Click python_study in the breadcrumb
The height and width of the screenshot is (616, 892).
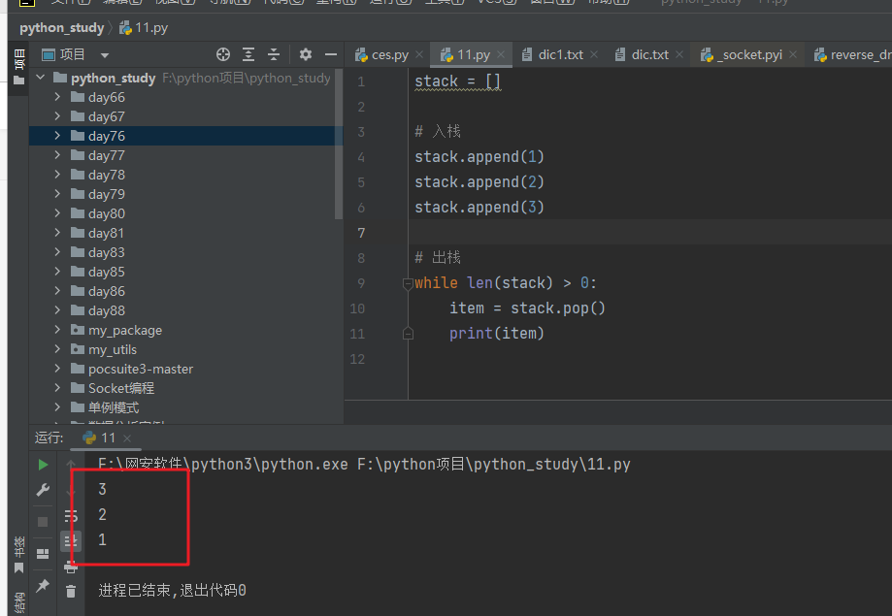pyautogui.click(x=61, y=28)
